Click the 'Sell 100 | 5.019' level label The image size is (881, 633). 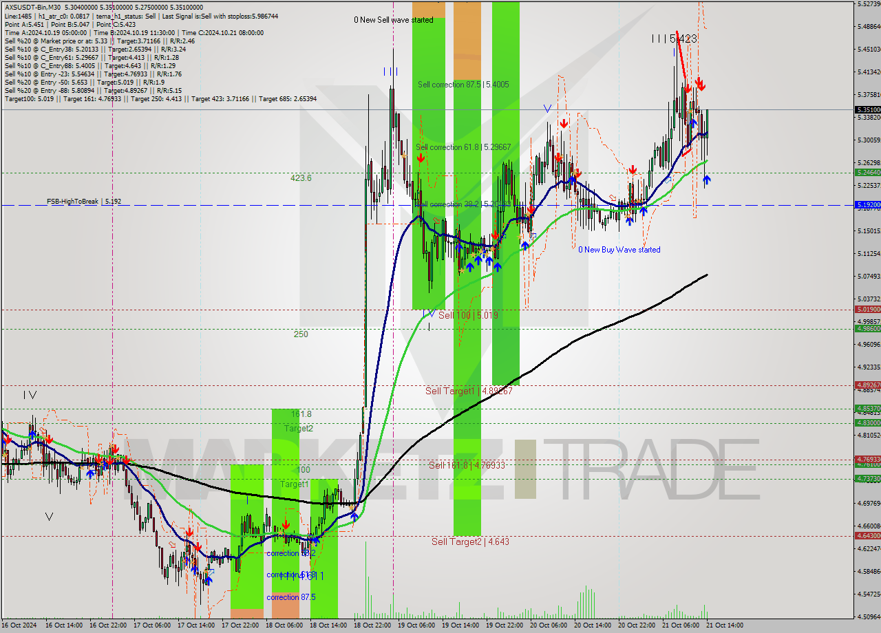[468, 315]
